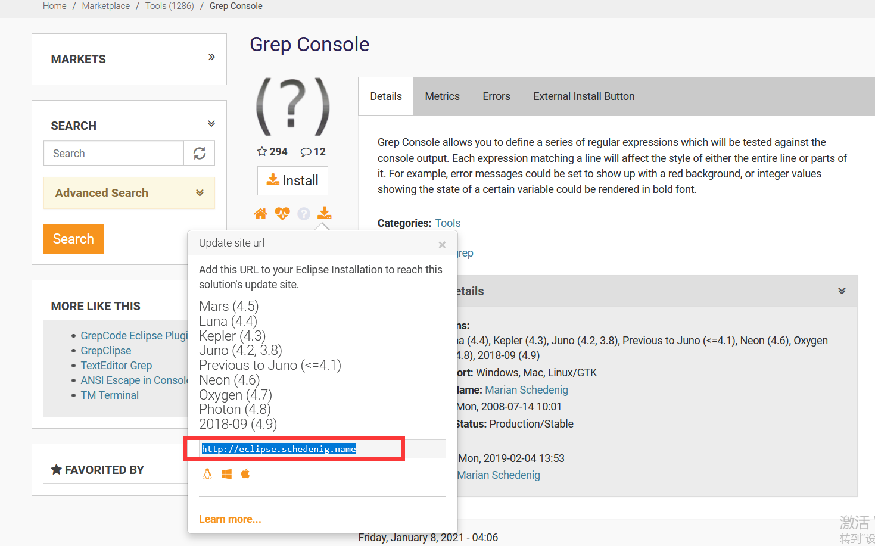Select the Apple platform icon in the popup
875x546 pixels.
point(245,473)
